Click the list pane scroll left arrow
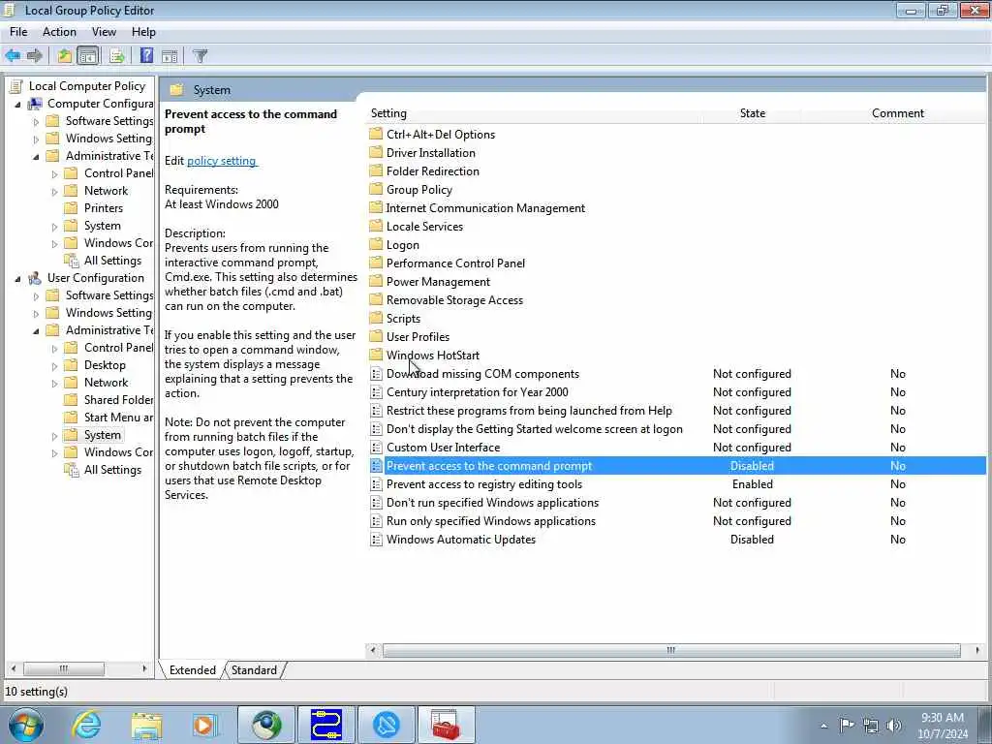 tap(373, 650)
